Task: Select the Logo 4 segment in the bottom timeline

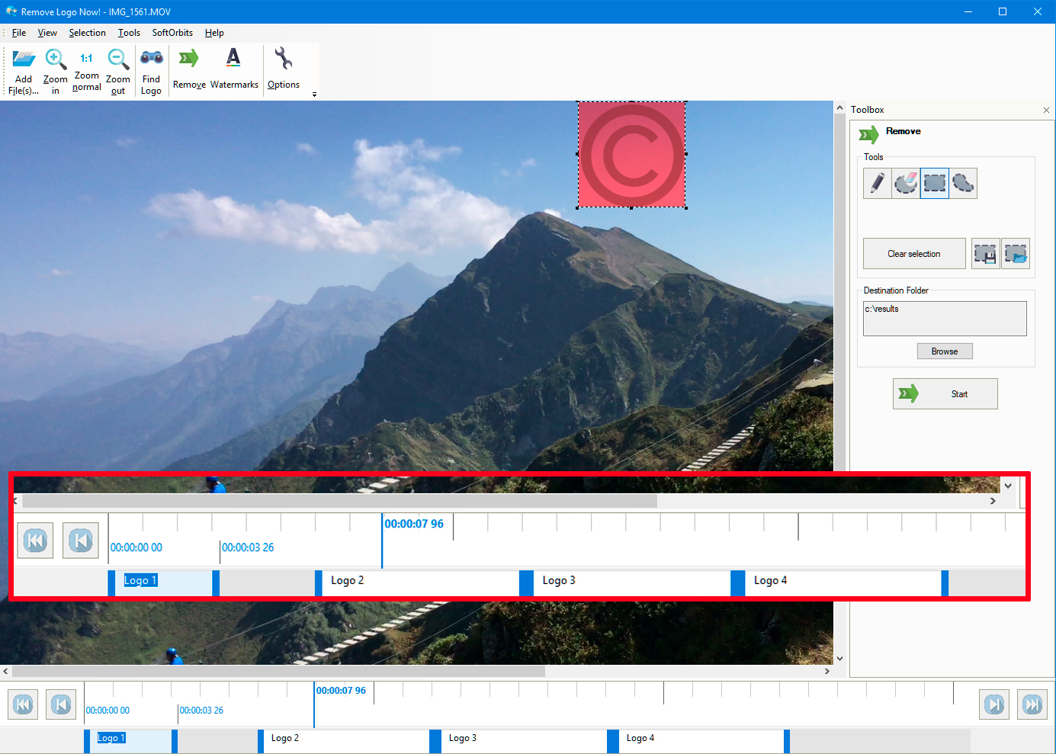Action: (701, 741)
